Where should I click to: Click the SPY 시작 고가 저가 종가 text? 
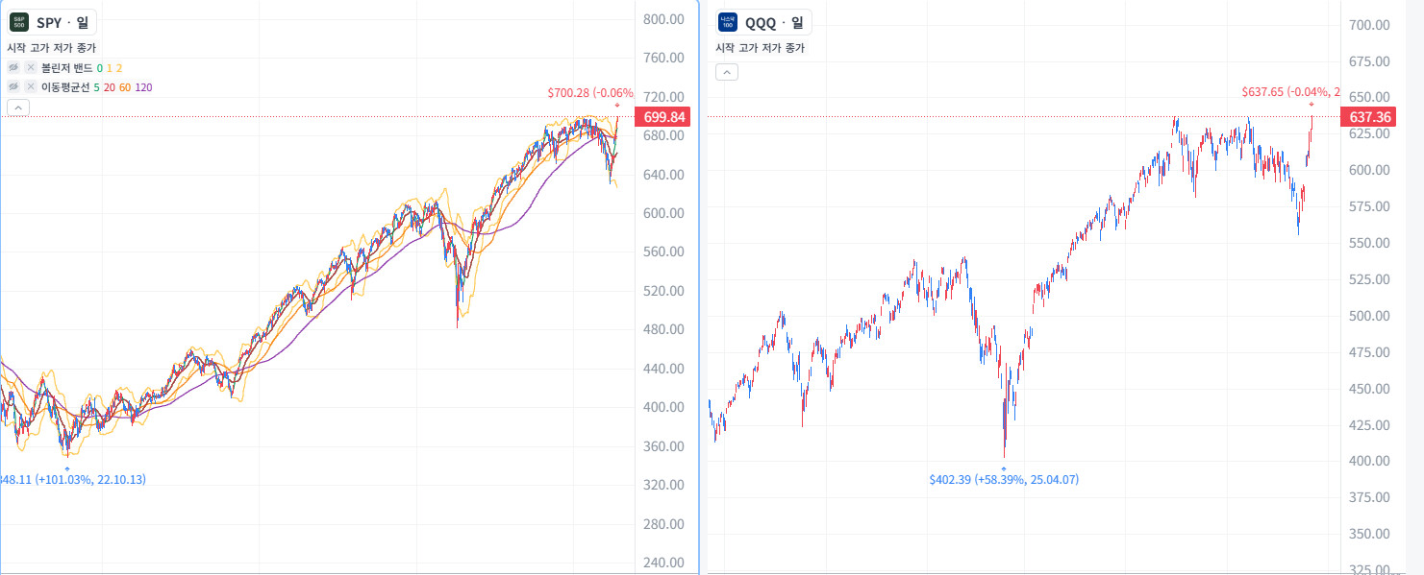[52, 47]
